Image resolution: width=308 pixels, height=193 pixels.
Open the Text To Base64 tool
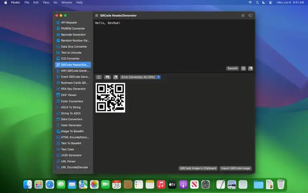click(73, 143)
